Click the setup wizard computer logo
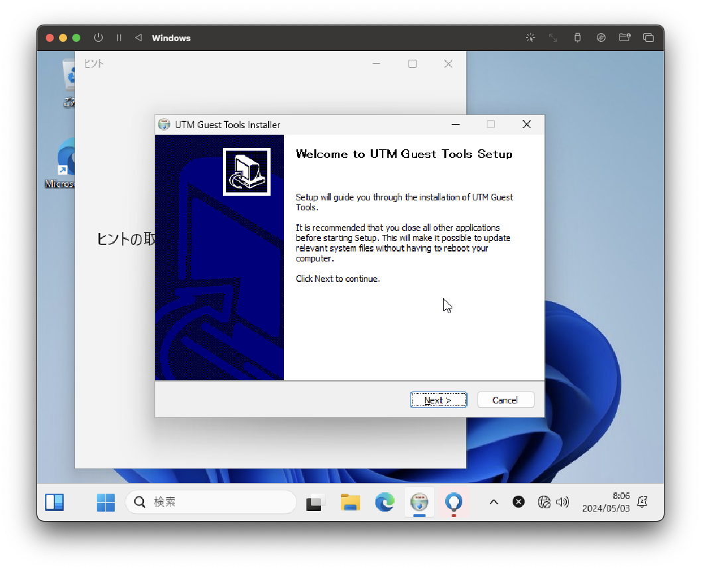This screenshot has height=570, width=701. click(x=247, y=172)
